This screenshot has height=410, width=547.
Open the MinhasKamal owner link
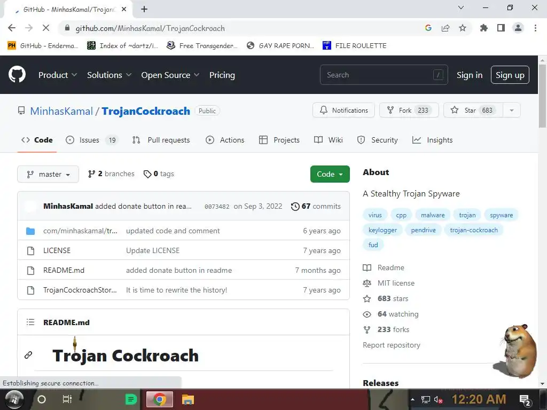[61, 111]
